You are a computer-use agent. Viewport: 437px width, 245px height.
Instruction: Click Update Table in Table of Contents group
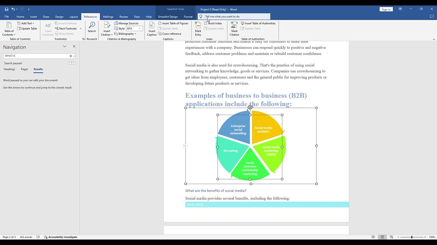click(x=27, y=29)
